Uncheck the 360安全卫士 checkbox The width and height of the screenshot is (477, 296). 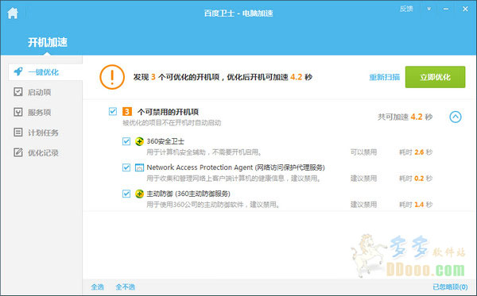tap(126, 141)
